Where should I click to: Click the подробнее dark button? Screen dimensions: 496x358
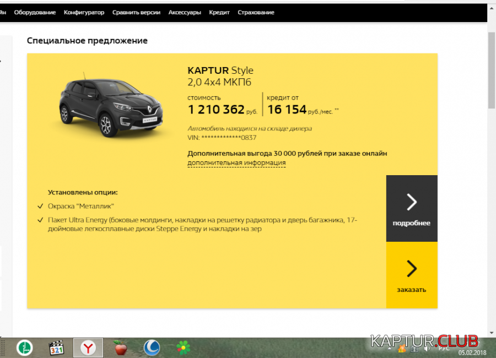coord(412,208)
